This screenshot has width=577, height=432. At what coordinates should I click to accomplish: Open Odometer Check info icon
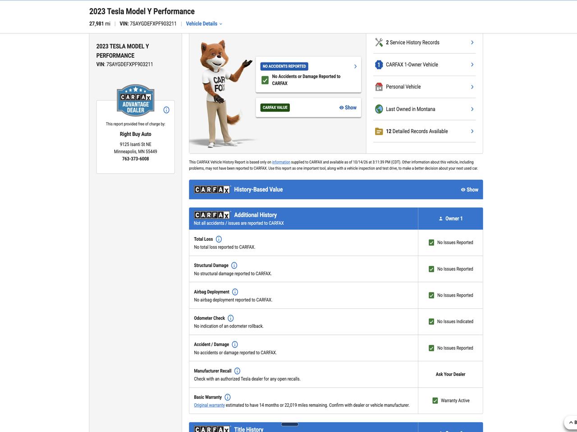[x=230, y=318]
